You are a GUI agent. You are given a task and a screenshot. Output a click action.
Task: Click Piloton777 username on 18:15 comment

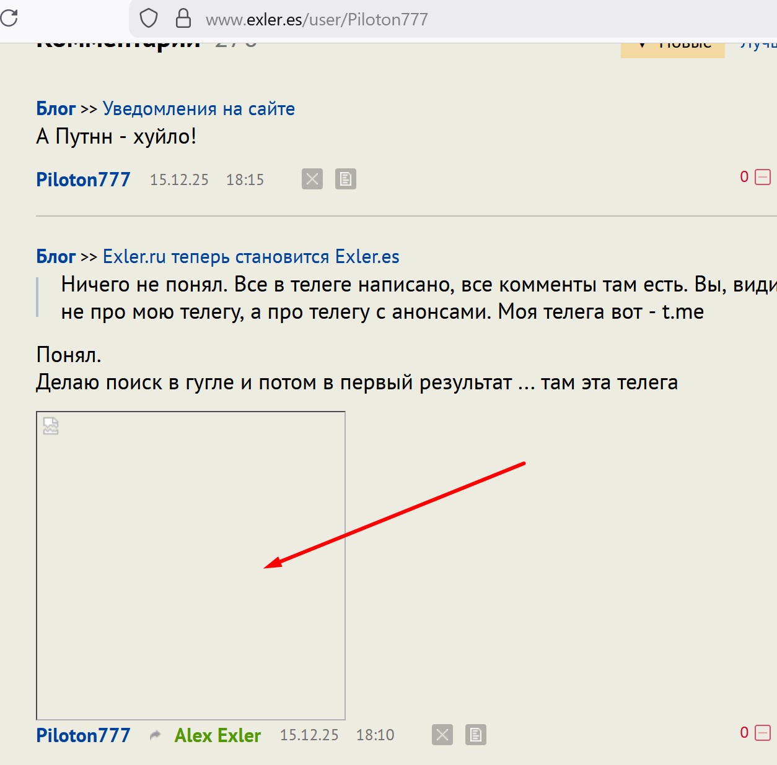coord(83,179)
